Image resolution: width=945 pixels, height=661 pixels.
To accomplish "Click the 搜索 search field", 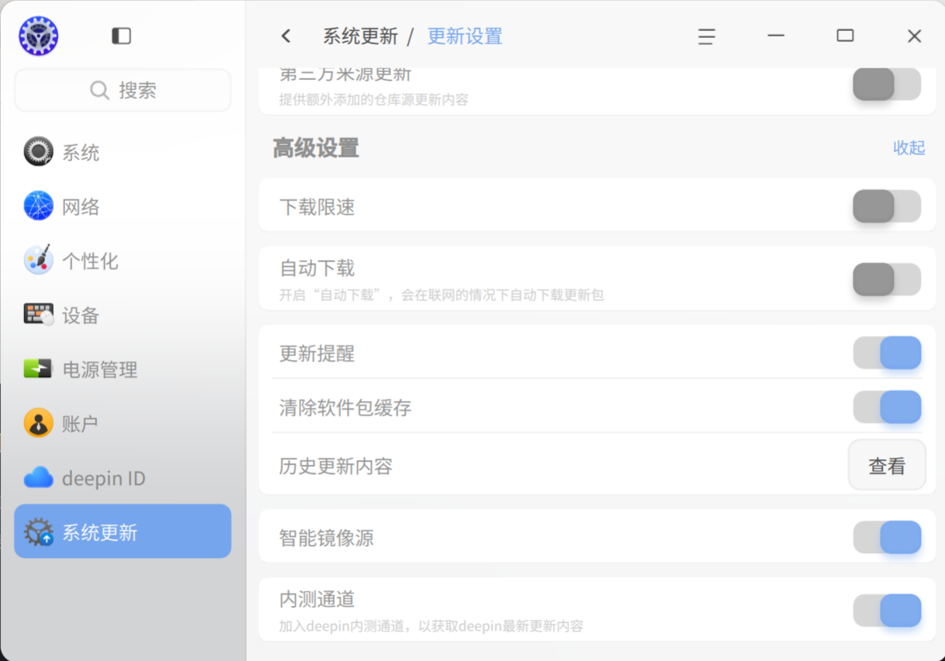I will tap(123, 90).
